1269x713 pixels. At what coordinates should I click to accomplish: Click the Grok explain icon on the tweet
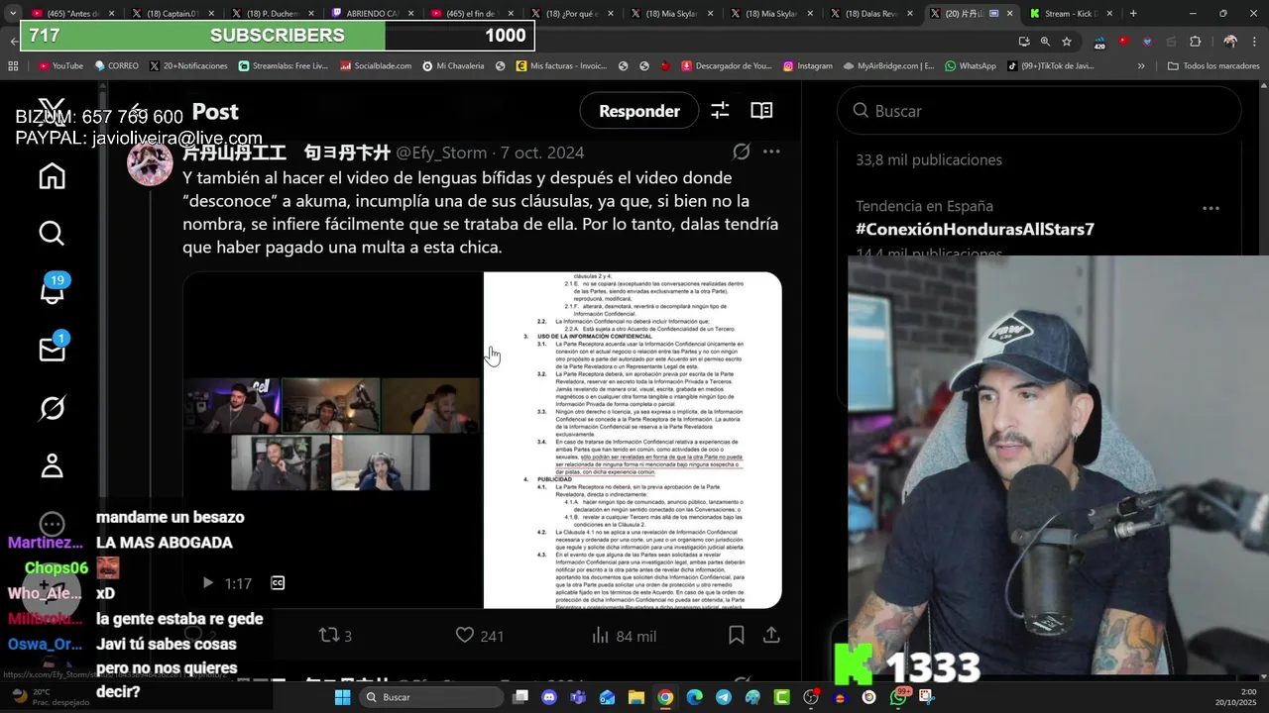[x=741, y=153]
